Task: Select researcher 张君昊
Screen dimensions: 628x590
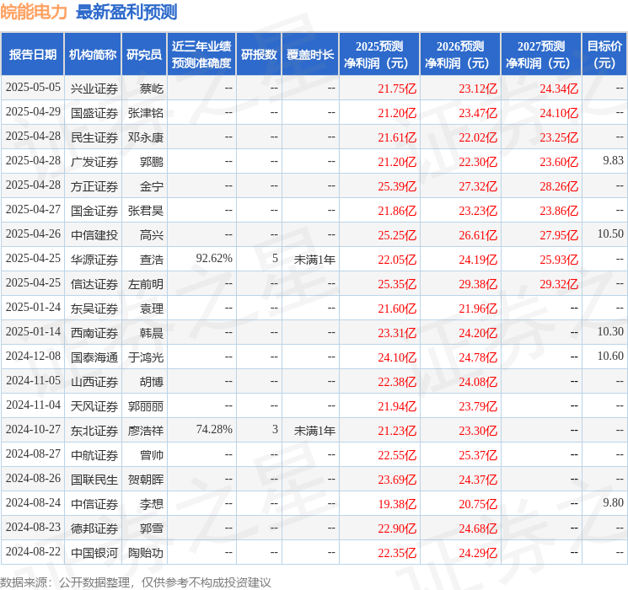Action: point(145,211)
